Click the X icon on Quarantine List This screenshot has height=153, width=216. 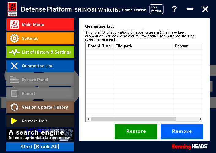14,66
